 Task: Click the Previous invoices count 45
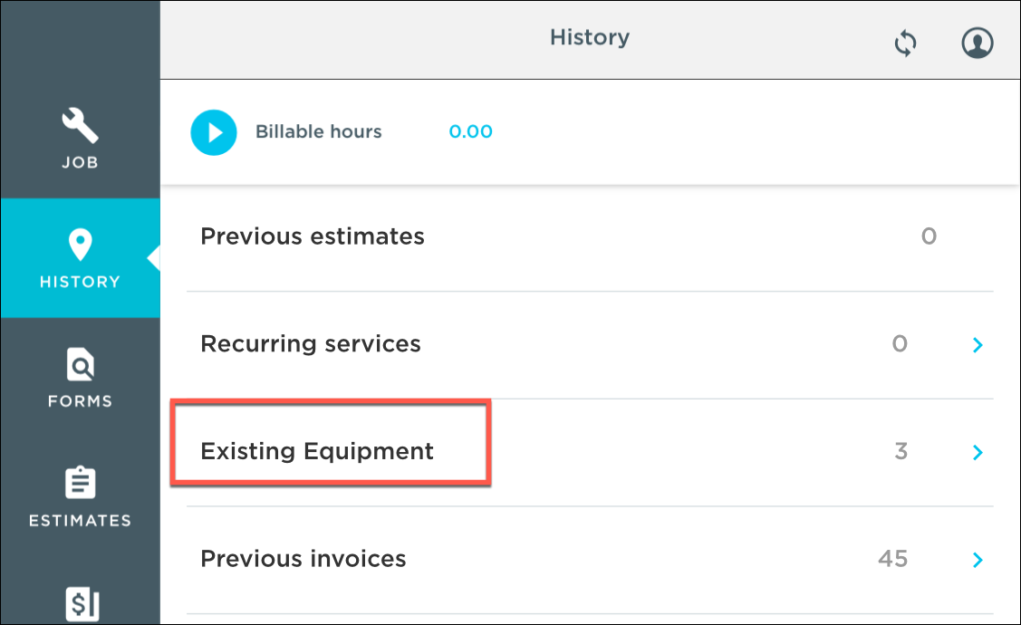(x=892, y=559)
